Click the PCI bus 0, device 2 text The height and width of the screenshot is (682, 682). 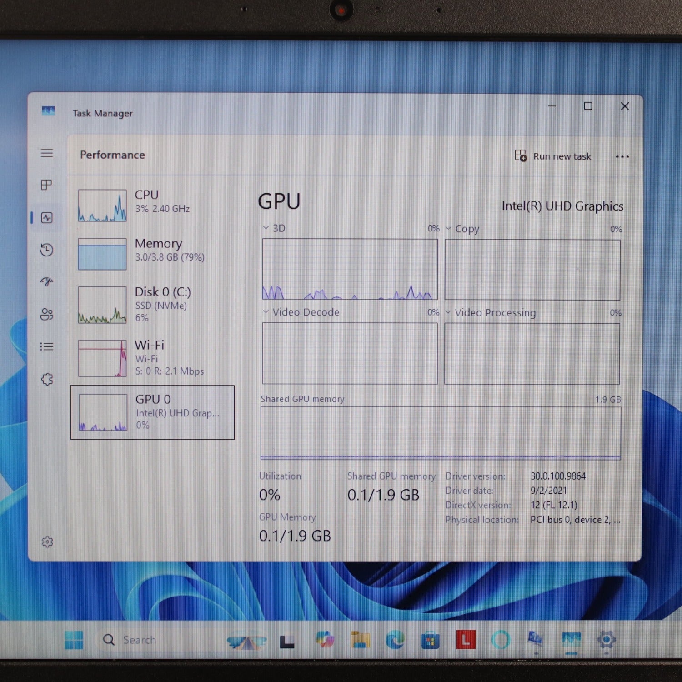point(575,520)
